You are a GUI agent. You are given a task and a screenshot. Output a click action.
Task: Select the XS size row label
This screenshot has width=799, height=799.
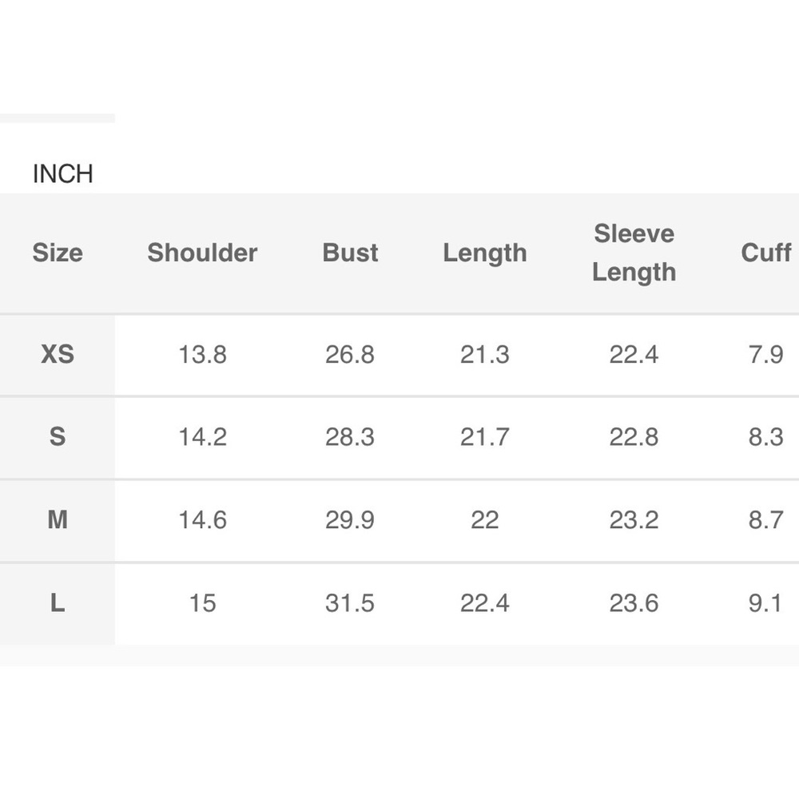click(58, 354)
